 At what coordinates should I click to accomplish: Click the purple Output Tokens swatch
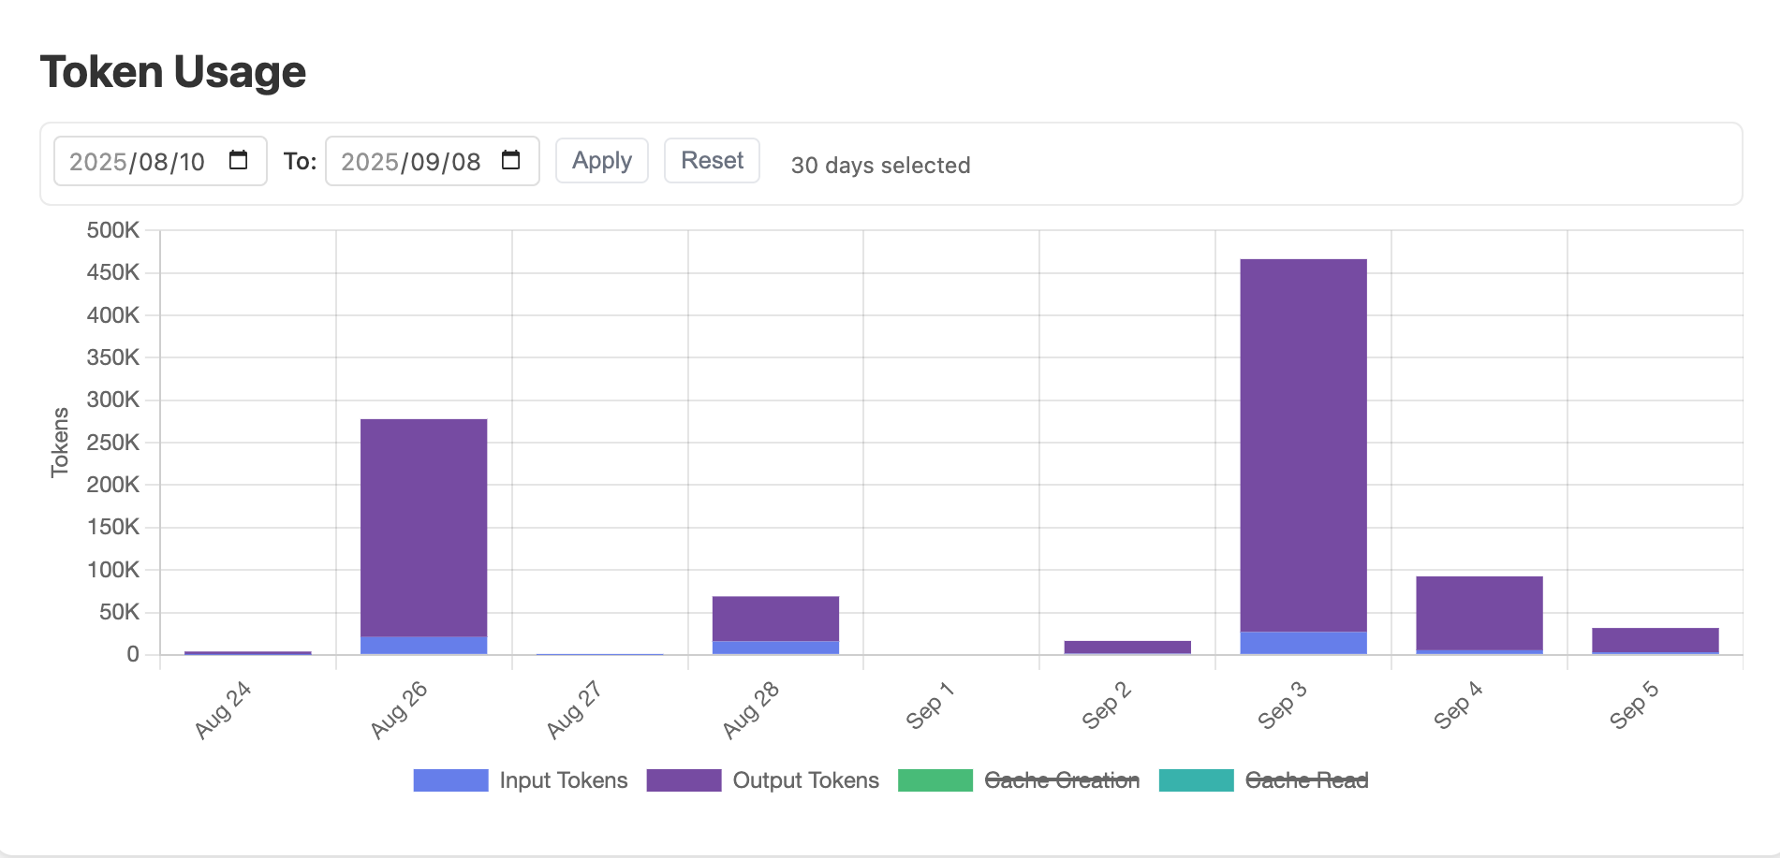pyautogui.click(x=684, y=780)
